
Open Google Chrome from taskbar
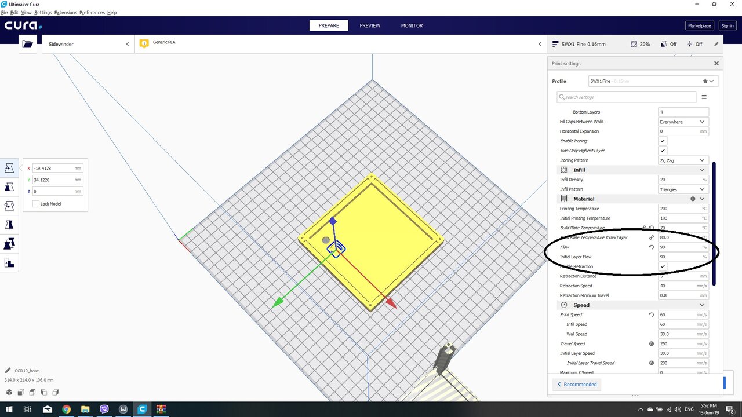tap(66, 409)
